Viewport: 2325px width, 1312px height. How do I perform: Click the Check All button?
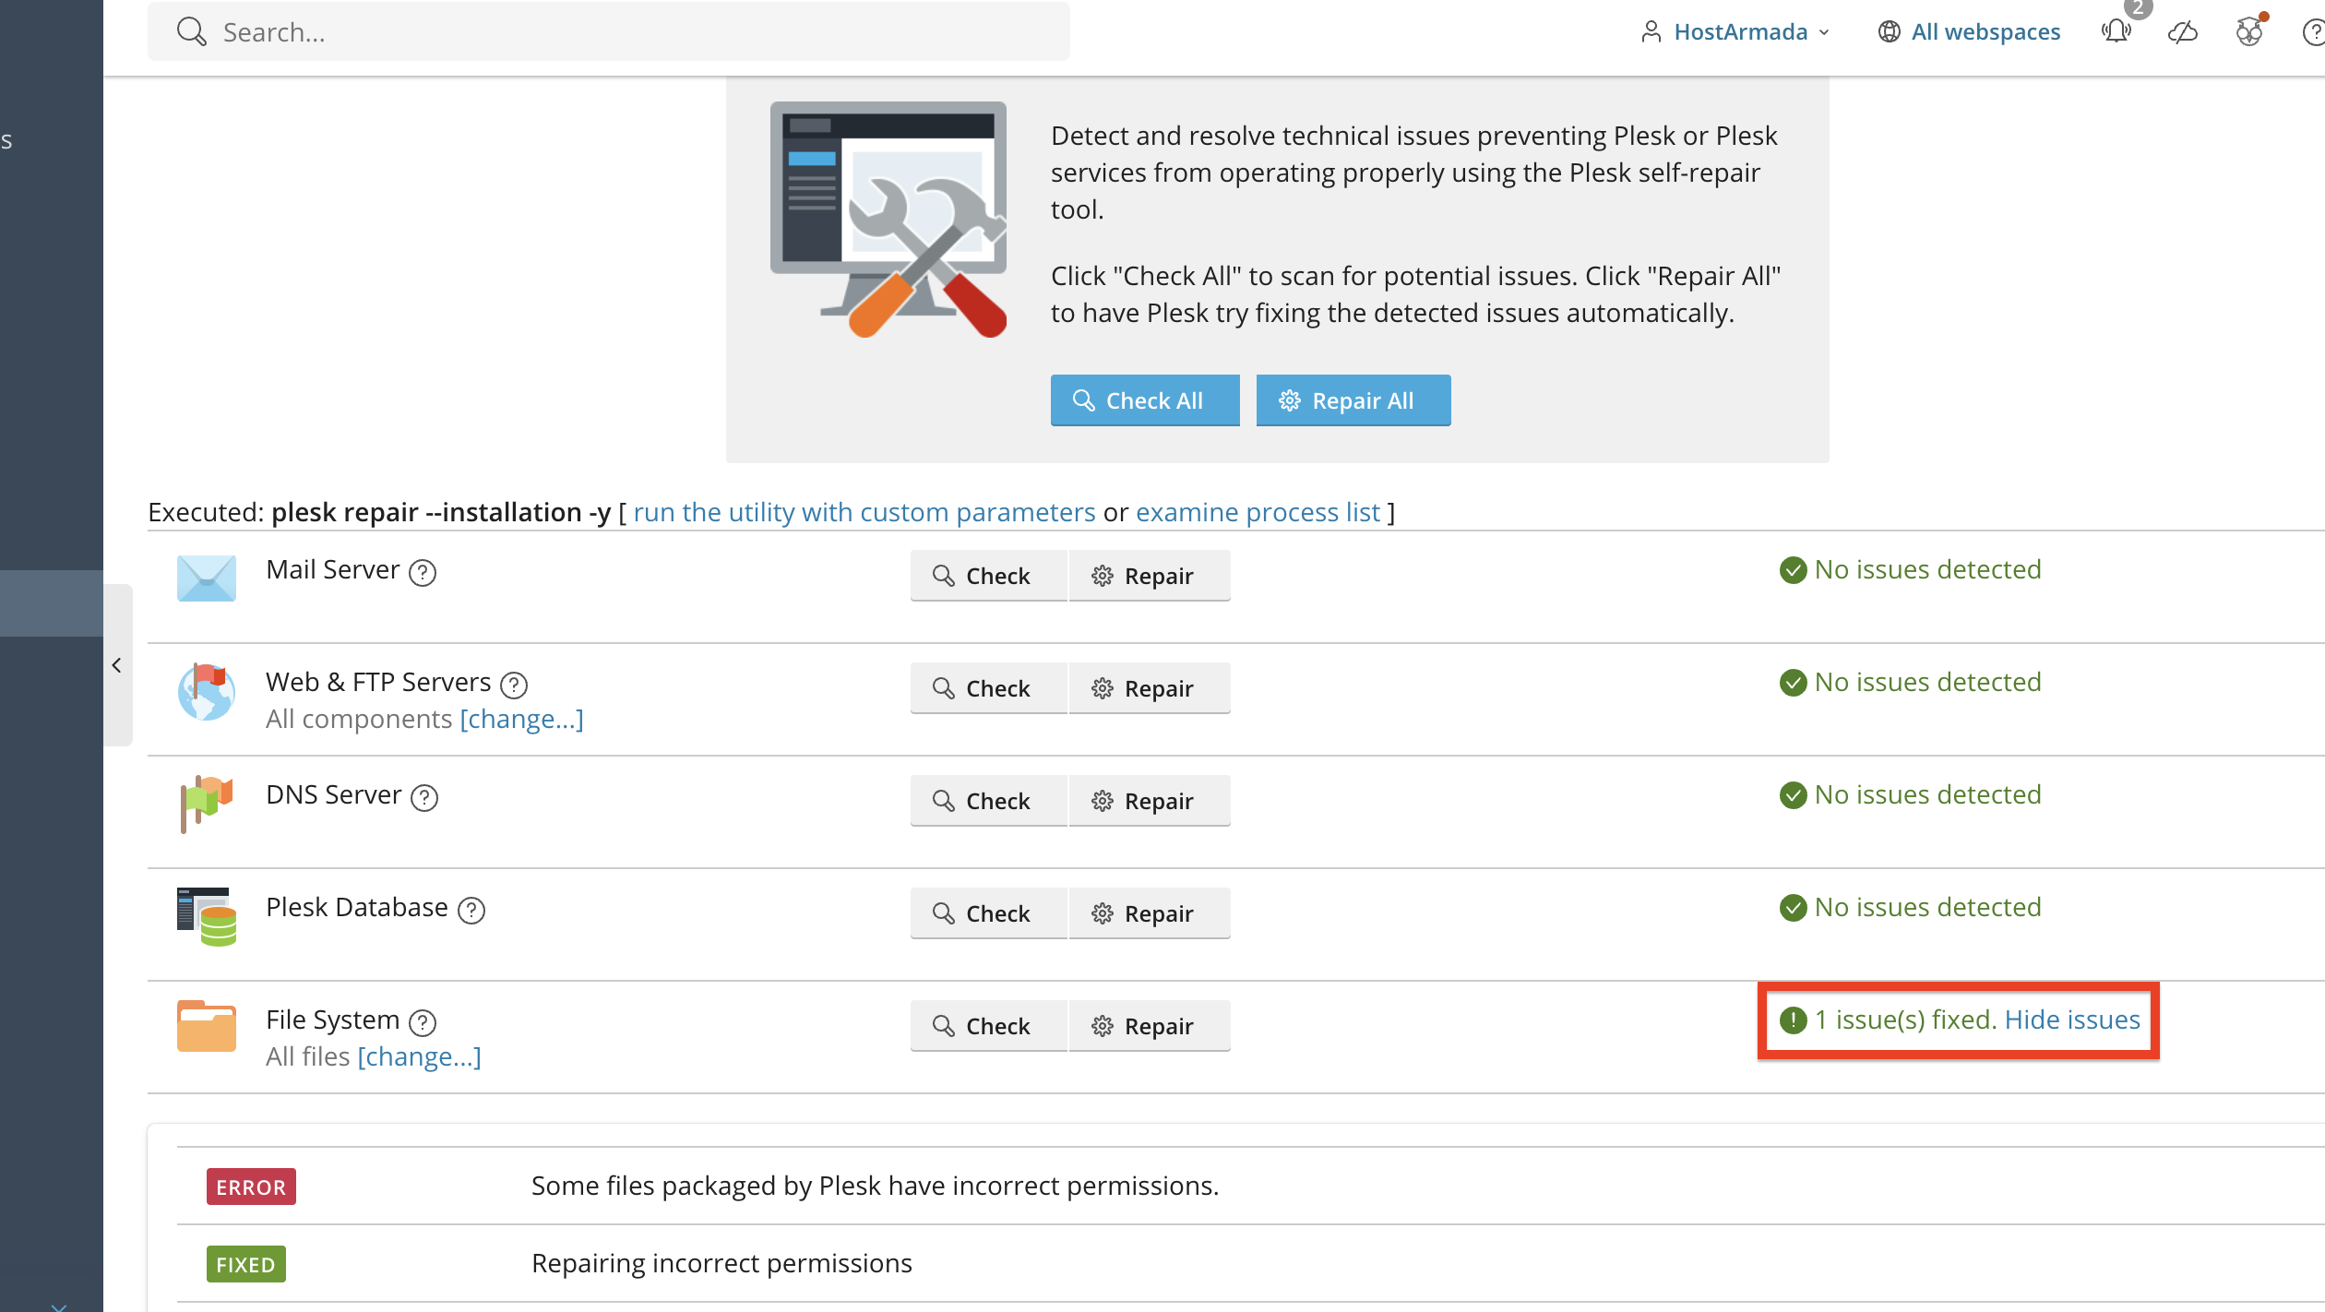tap(1144, 400)
